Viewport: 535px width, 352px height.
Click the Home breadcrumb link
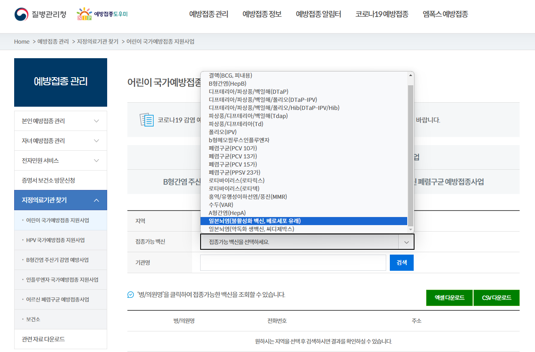tap(21, 41)
